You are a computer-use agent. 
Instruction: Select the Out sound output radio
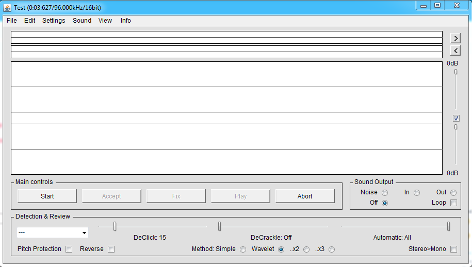tap(453, 193)
